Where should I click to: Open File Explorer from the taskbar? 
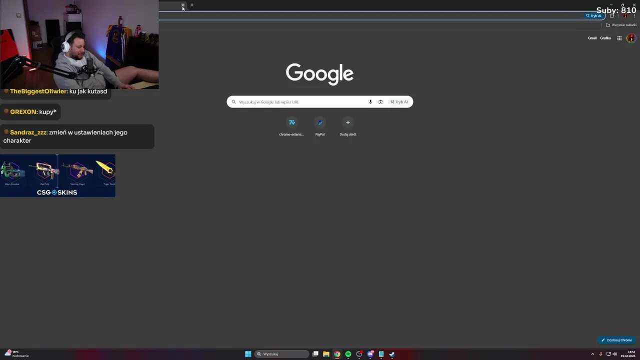coord(326,354)
